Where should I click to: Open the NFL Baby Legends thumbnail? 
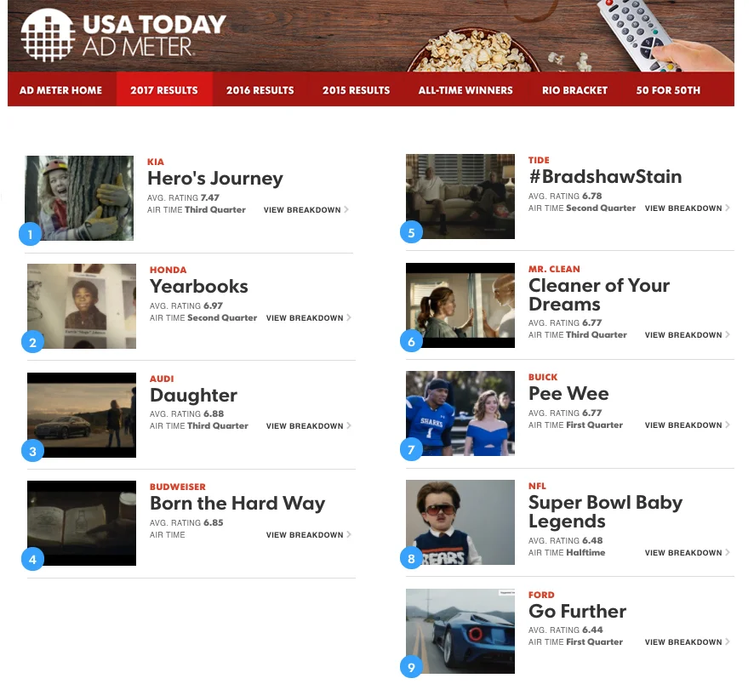pos(460,522)
